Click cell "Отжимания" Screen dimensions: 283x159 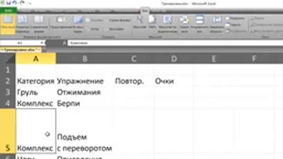tap(84, 92)
